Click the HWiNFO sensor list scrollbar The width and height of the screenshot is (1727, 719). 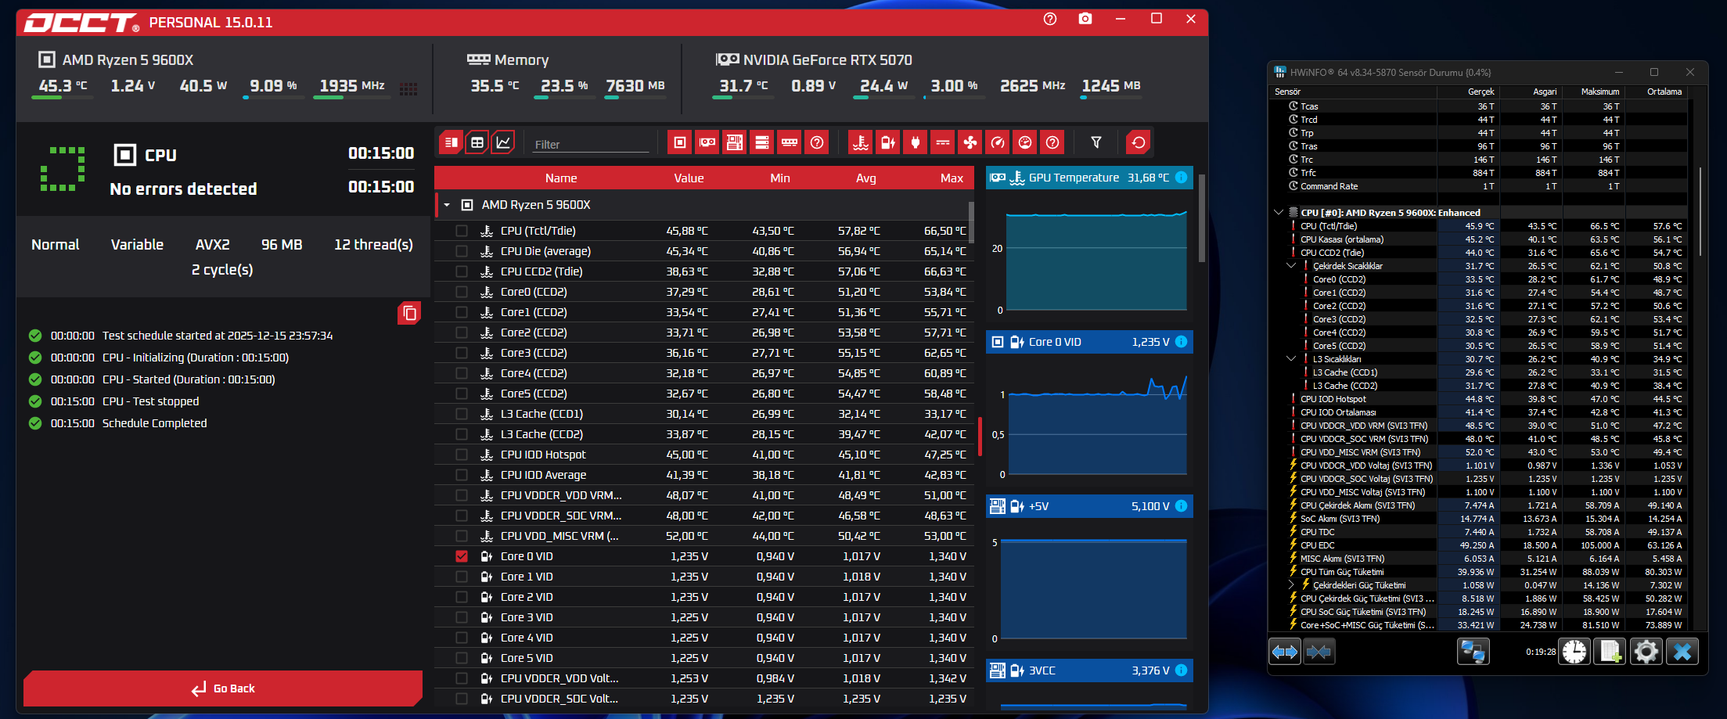[x=1700, y=211]
